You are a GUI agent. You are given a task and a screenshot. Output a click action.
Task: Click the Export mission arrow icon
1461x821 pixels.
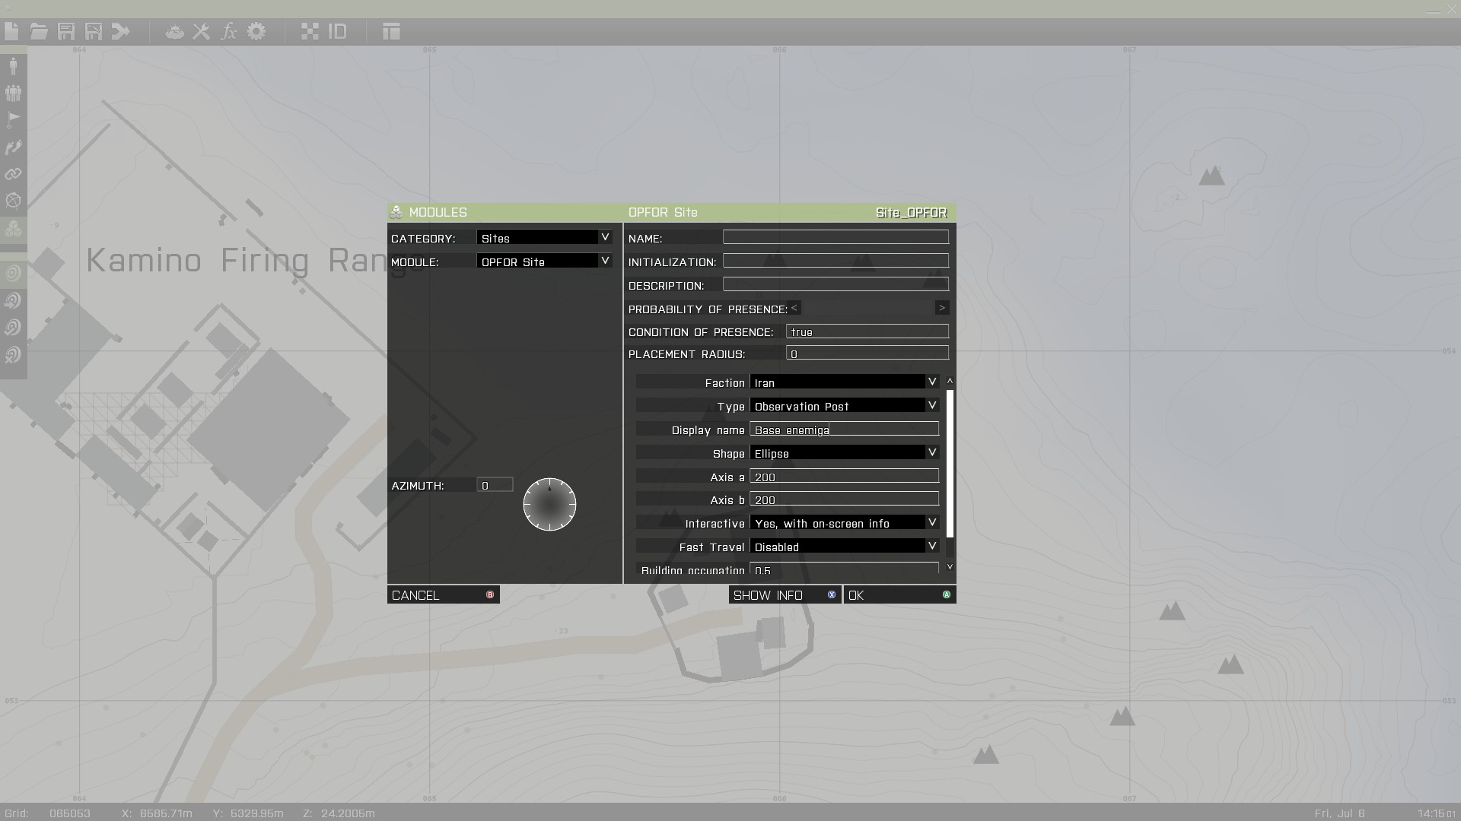coord(121,31)
